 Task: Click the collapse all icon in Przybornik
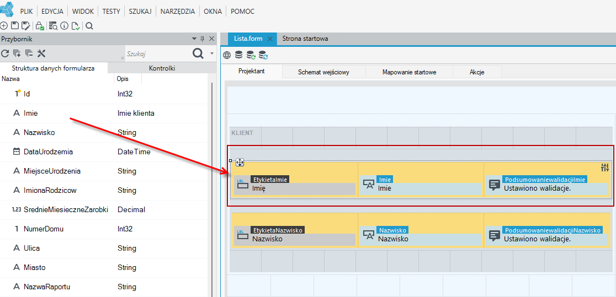coord(29,53)
